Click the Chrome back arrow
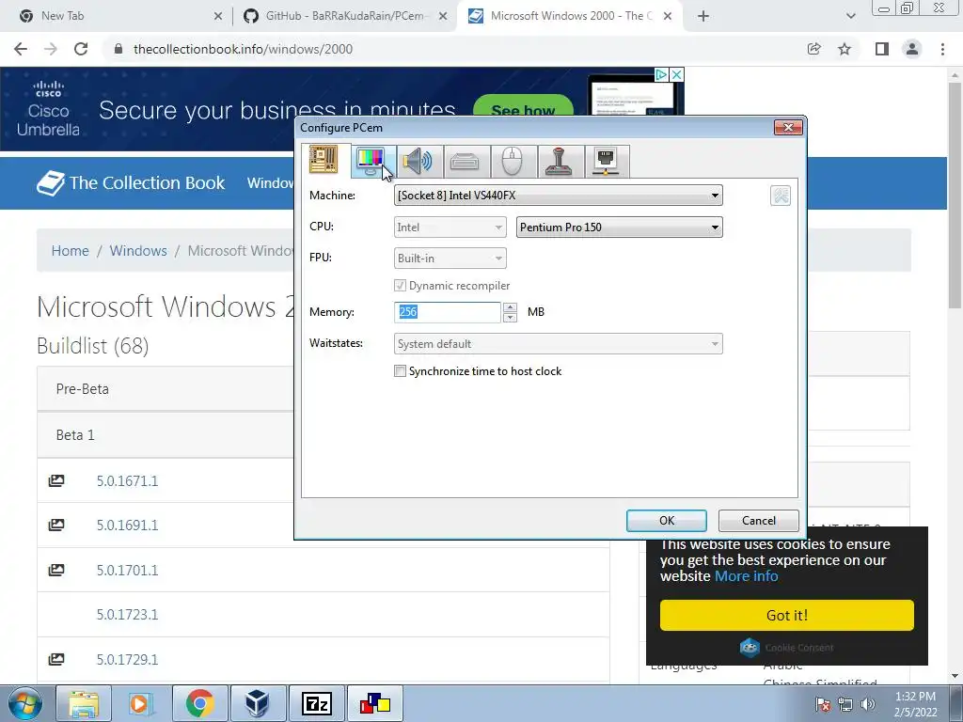This screenshot has width=963, height=722. click(21, 49)
